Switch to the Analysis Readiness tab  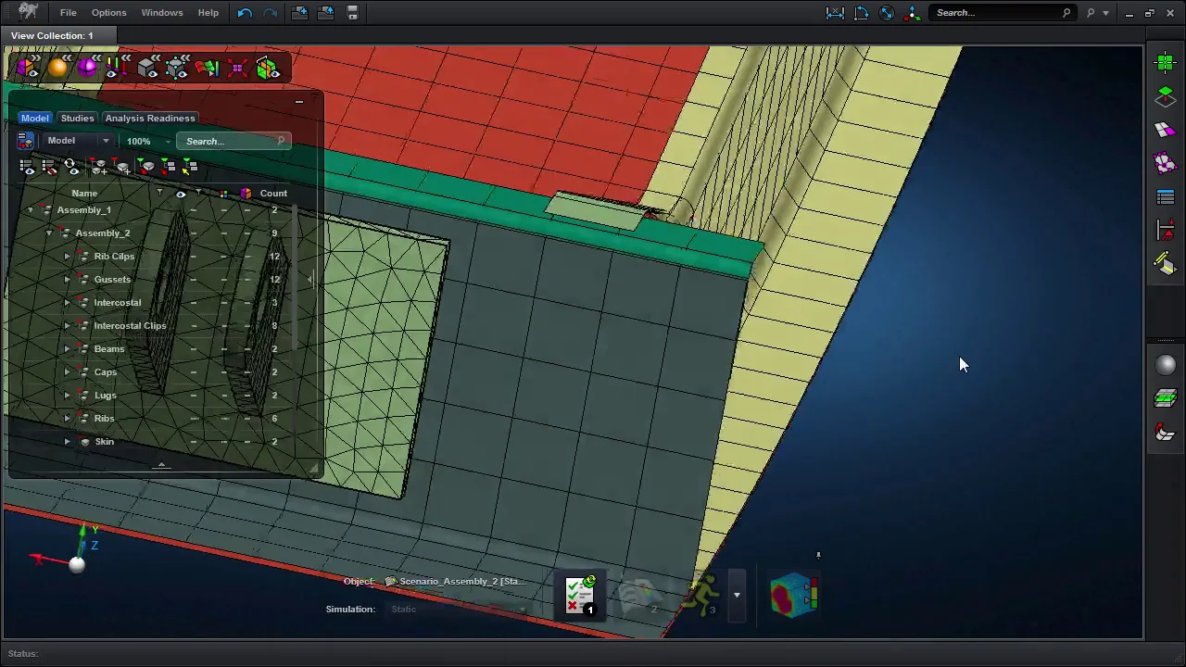coord(150,118)
